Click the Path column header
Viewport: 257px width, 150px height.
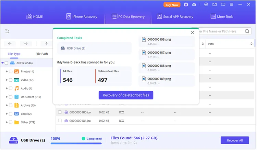[x=211, y=44]
